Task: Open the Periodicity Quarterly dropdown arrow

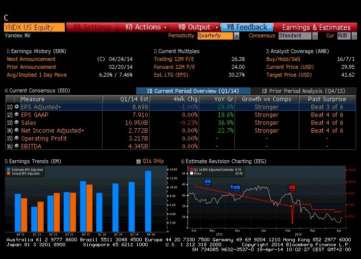Action: [236, 36]
